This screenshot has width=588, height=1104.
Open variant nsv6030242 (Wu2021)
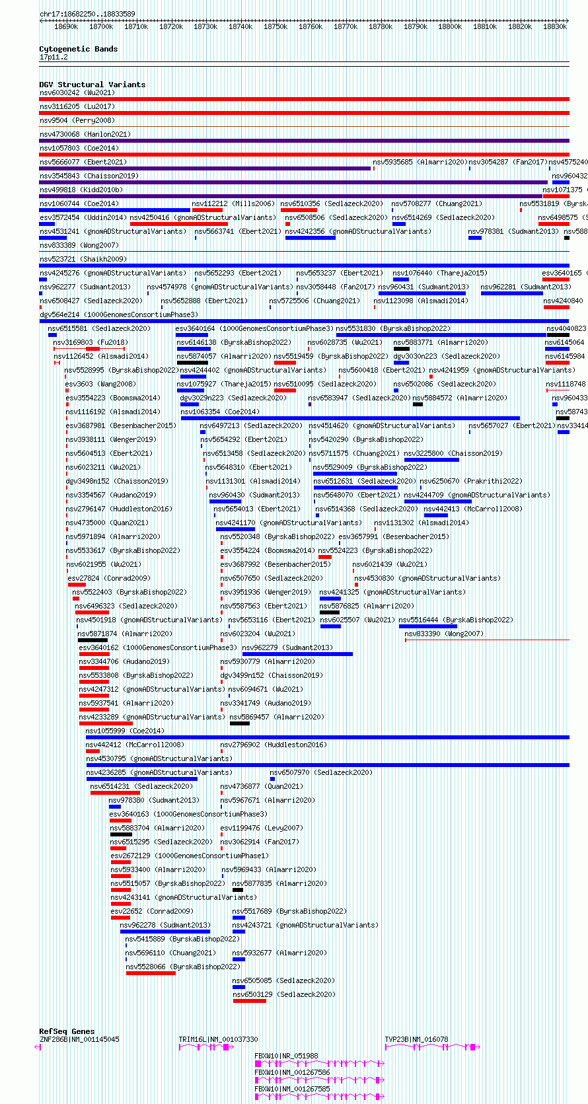click(77, 92)
